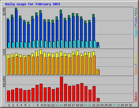Select the Files legend label
This screenshot has height=108, width=139.
136,22
